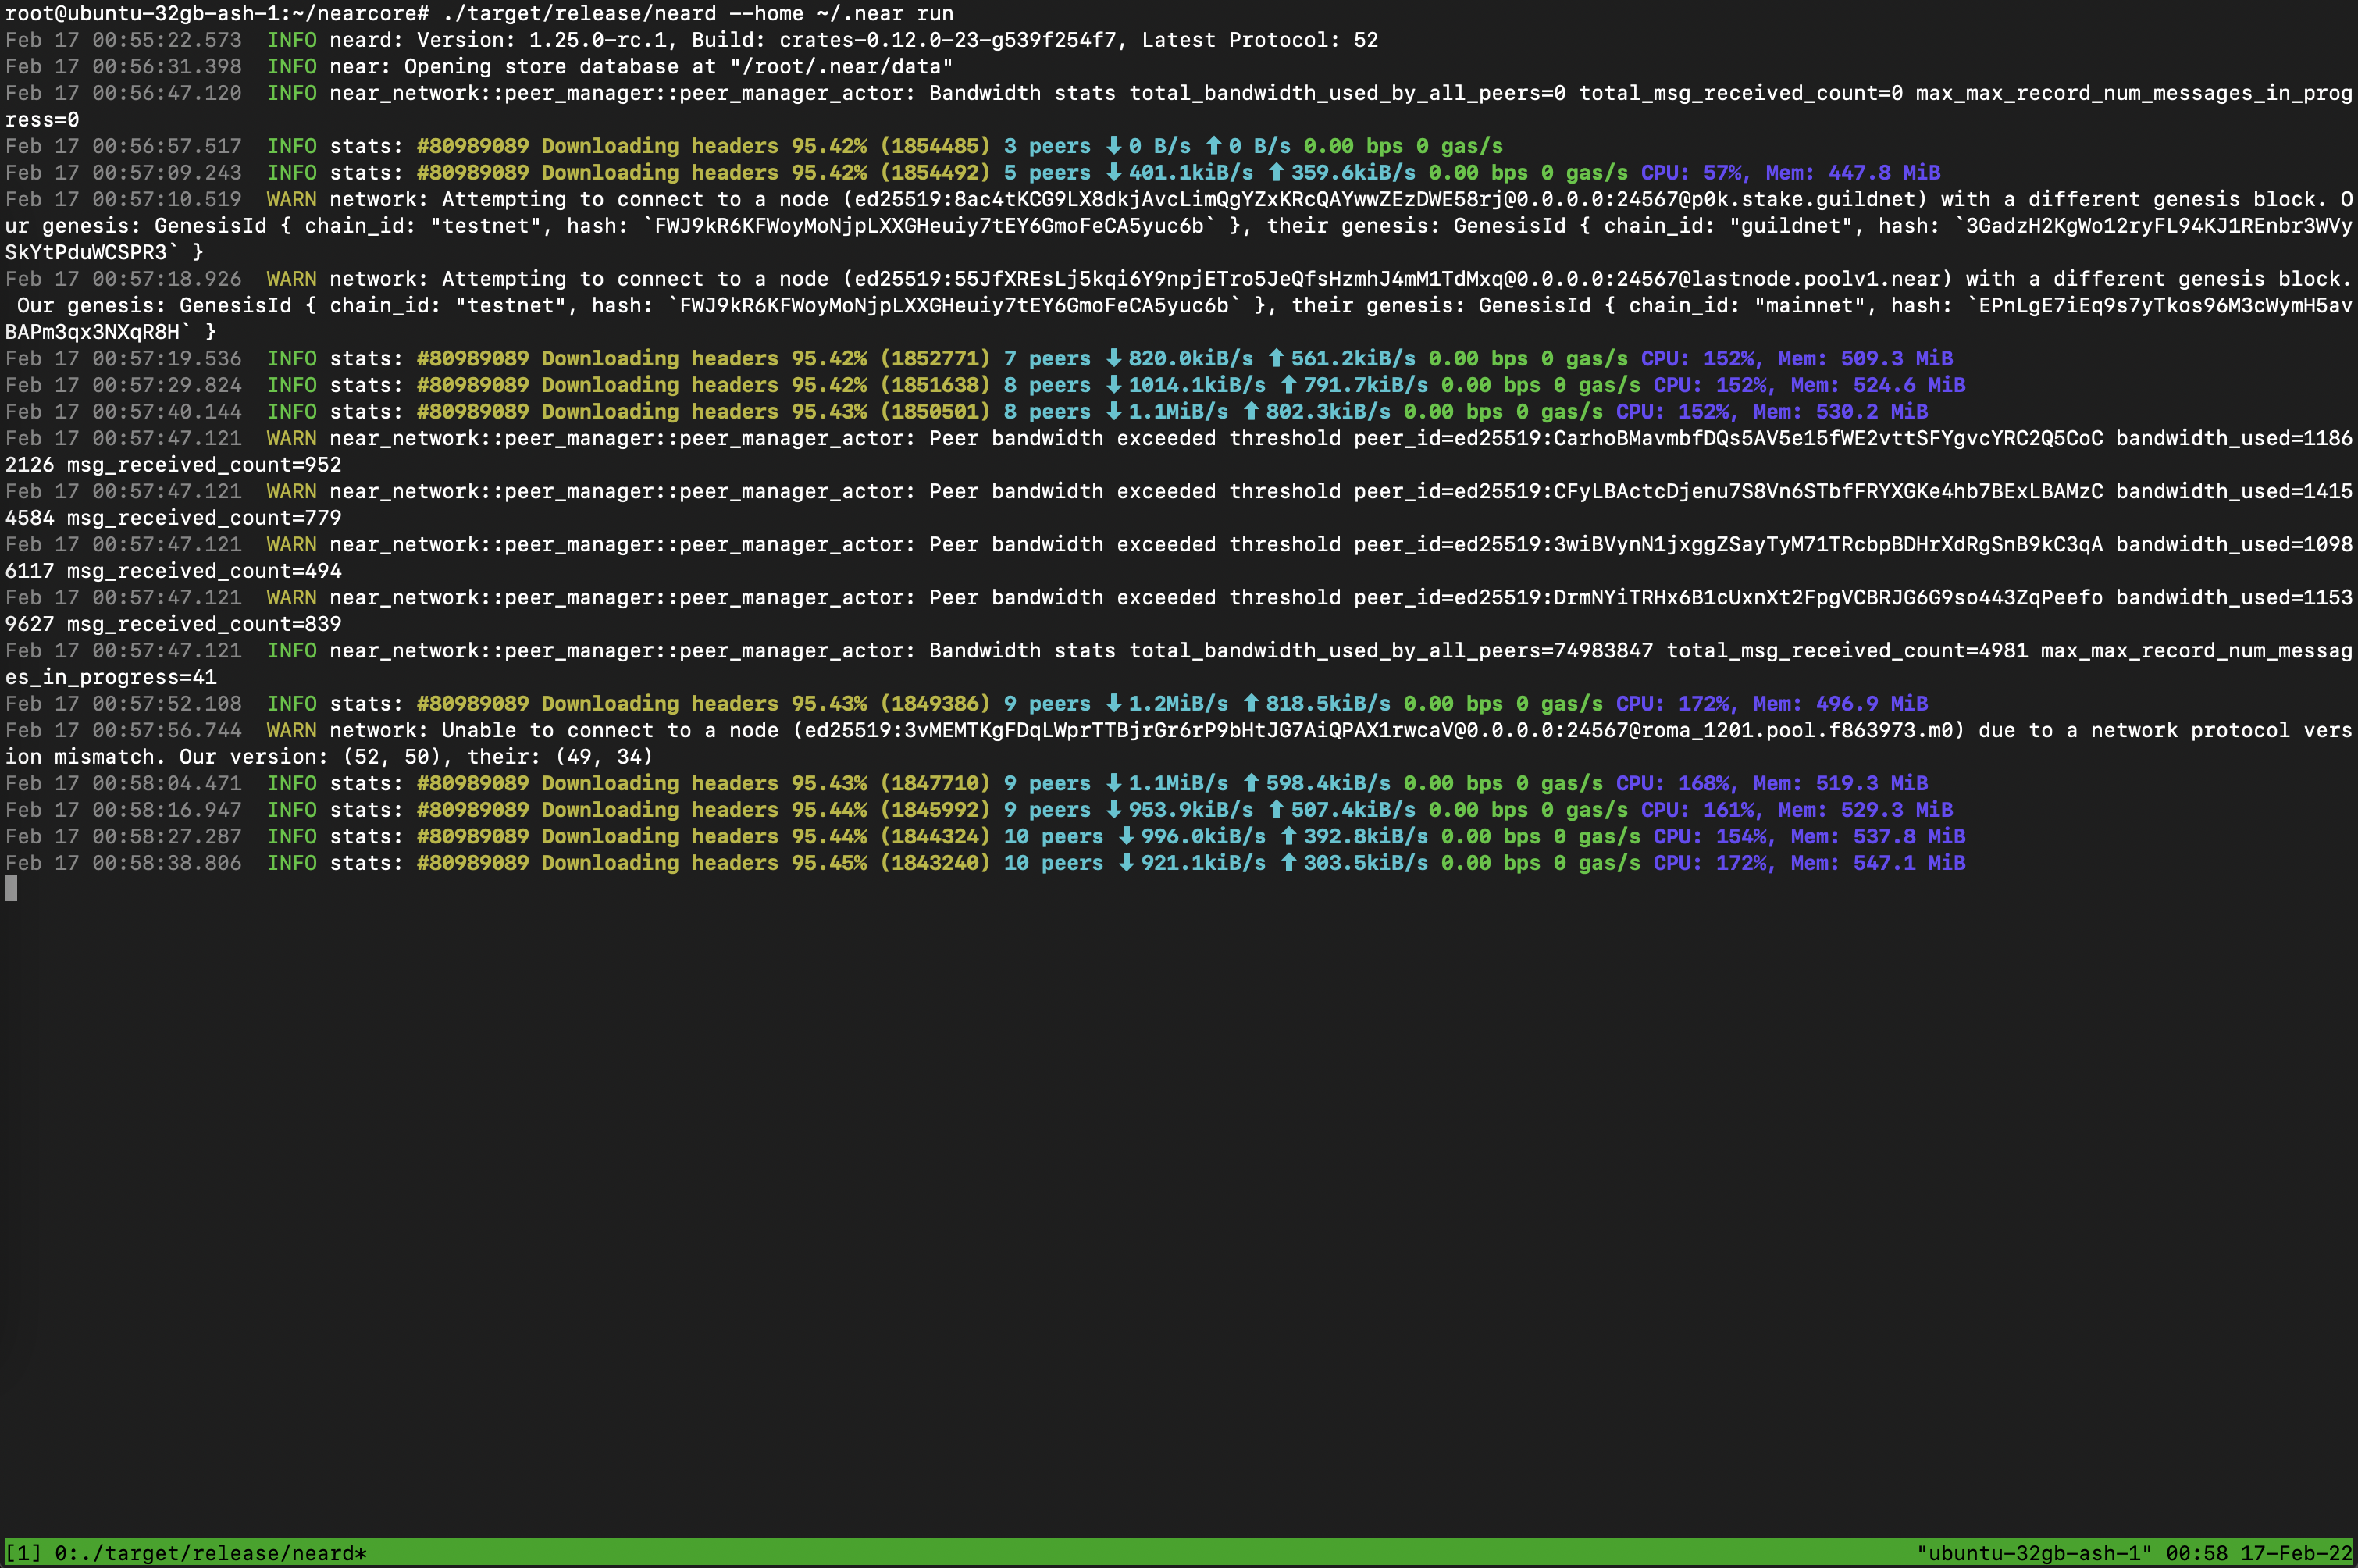Click the down arrow before 1014.1kiB/s
The height and width of the screenshot is (1568, 2358).
(1113, 385)
